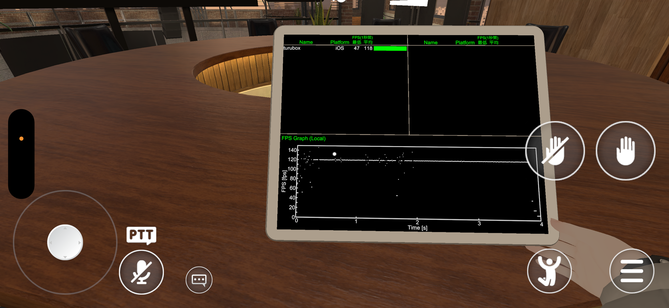Click the FPS Graph (Local) title

pos(303,138)
